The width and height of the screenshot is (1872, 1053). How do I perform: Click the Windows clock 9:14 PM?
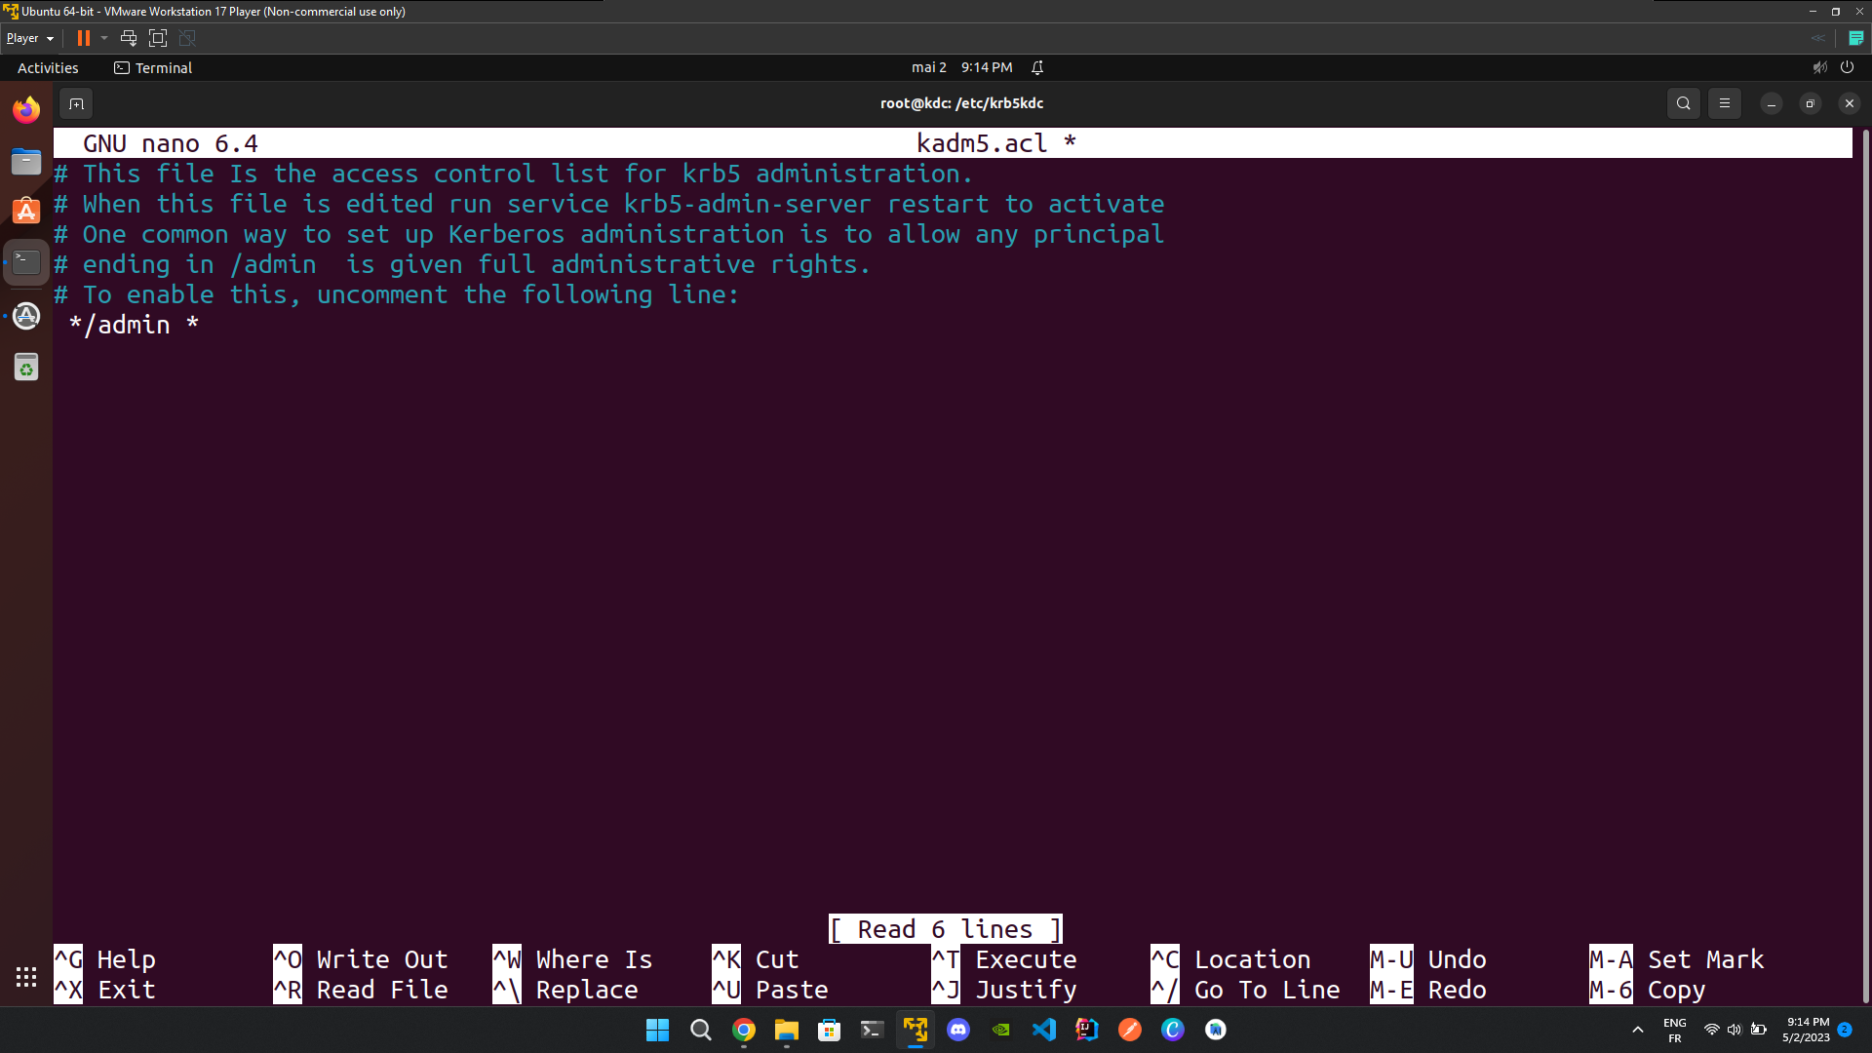point(1807,1030)
